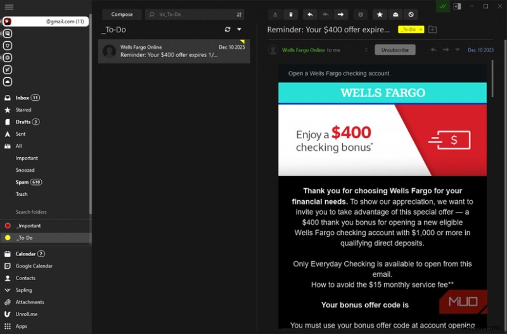Viewport: 507px width, 334px height.
Task: Select the gmail.com account
Action: tap(46, 22)
